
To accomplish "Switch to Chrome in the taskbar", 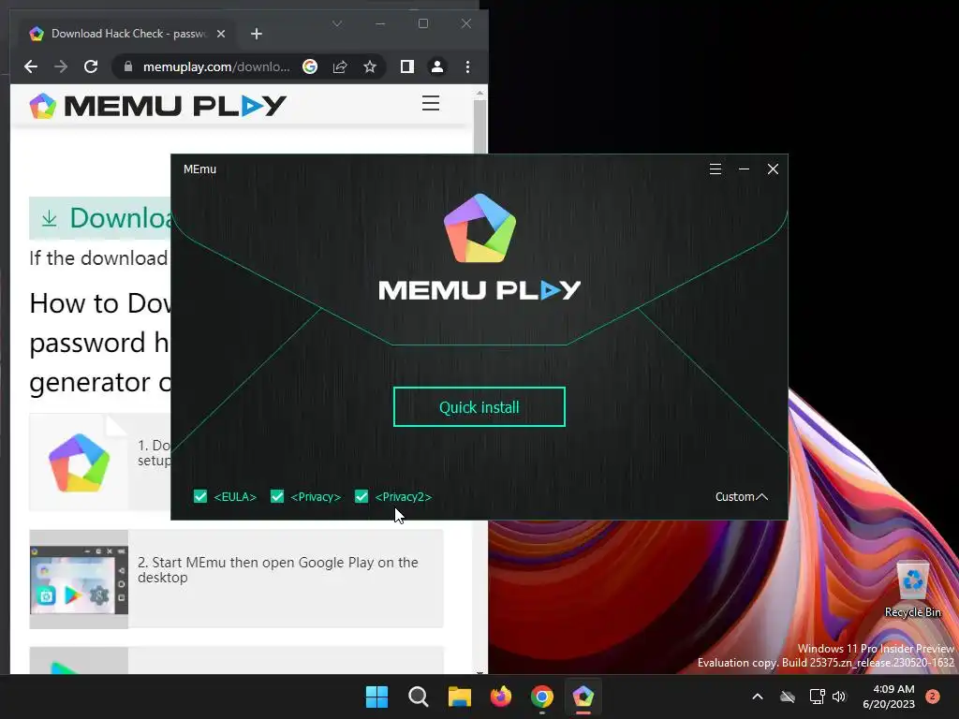I will pyautogui.click(x=542, y=697).
